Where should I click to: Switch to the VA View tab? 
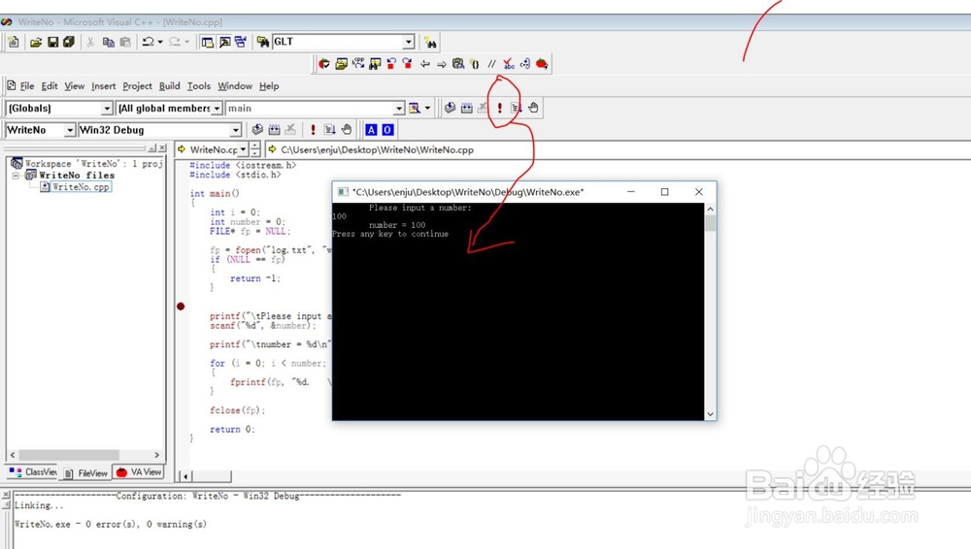[x=139, y=472]
